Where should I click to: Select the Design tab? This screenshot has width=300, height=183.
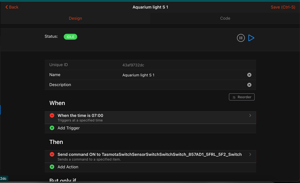75,18
